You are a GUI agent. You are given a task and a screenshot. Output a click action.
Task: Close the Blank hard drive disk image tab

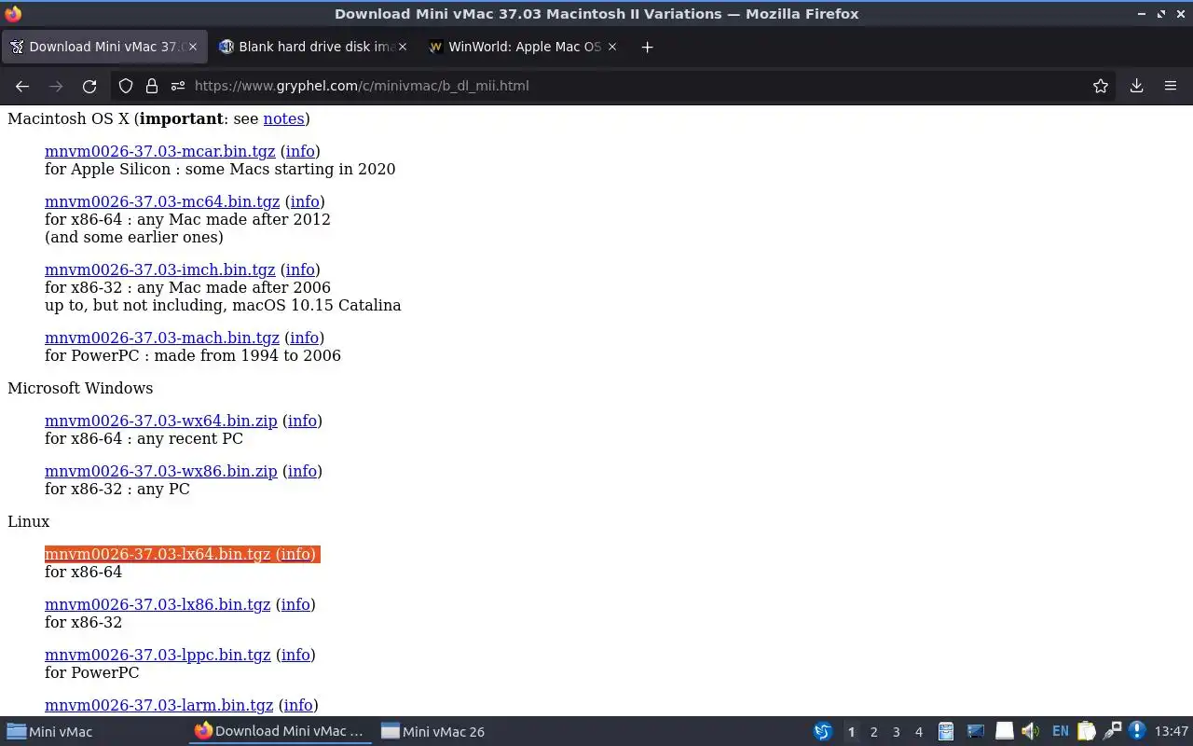pos(403,47)
